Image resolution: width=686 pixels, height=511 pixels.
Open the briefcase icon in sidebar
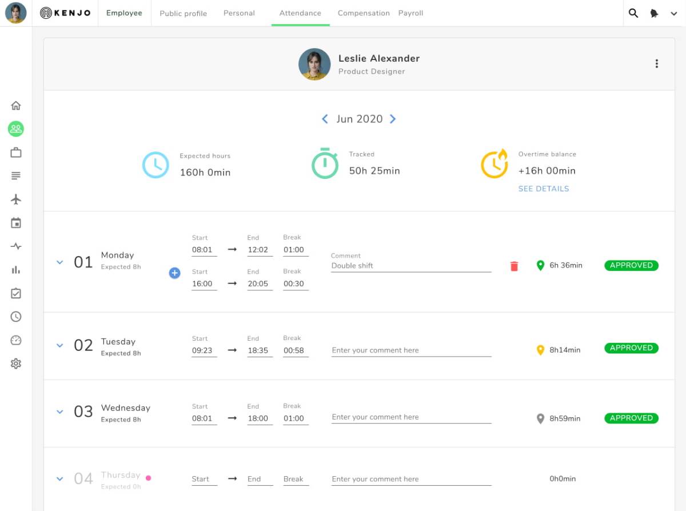[x=16, y=153]
